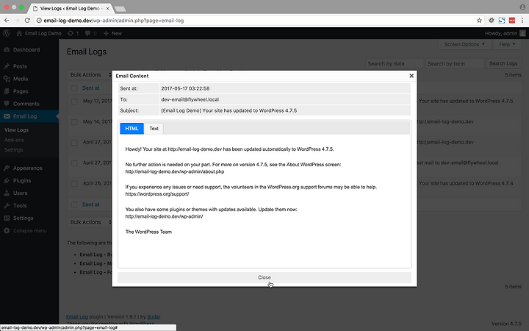This screenshot has height=331, width=529.
Task: Switch to the HTML tab
Action: pos(132,128)
